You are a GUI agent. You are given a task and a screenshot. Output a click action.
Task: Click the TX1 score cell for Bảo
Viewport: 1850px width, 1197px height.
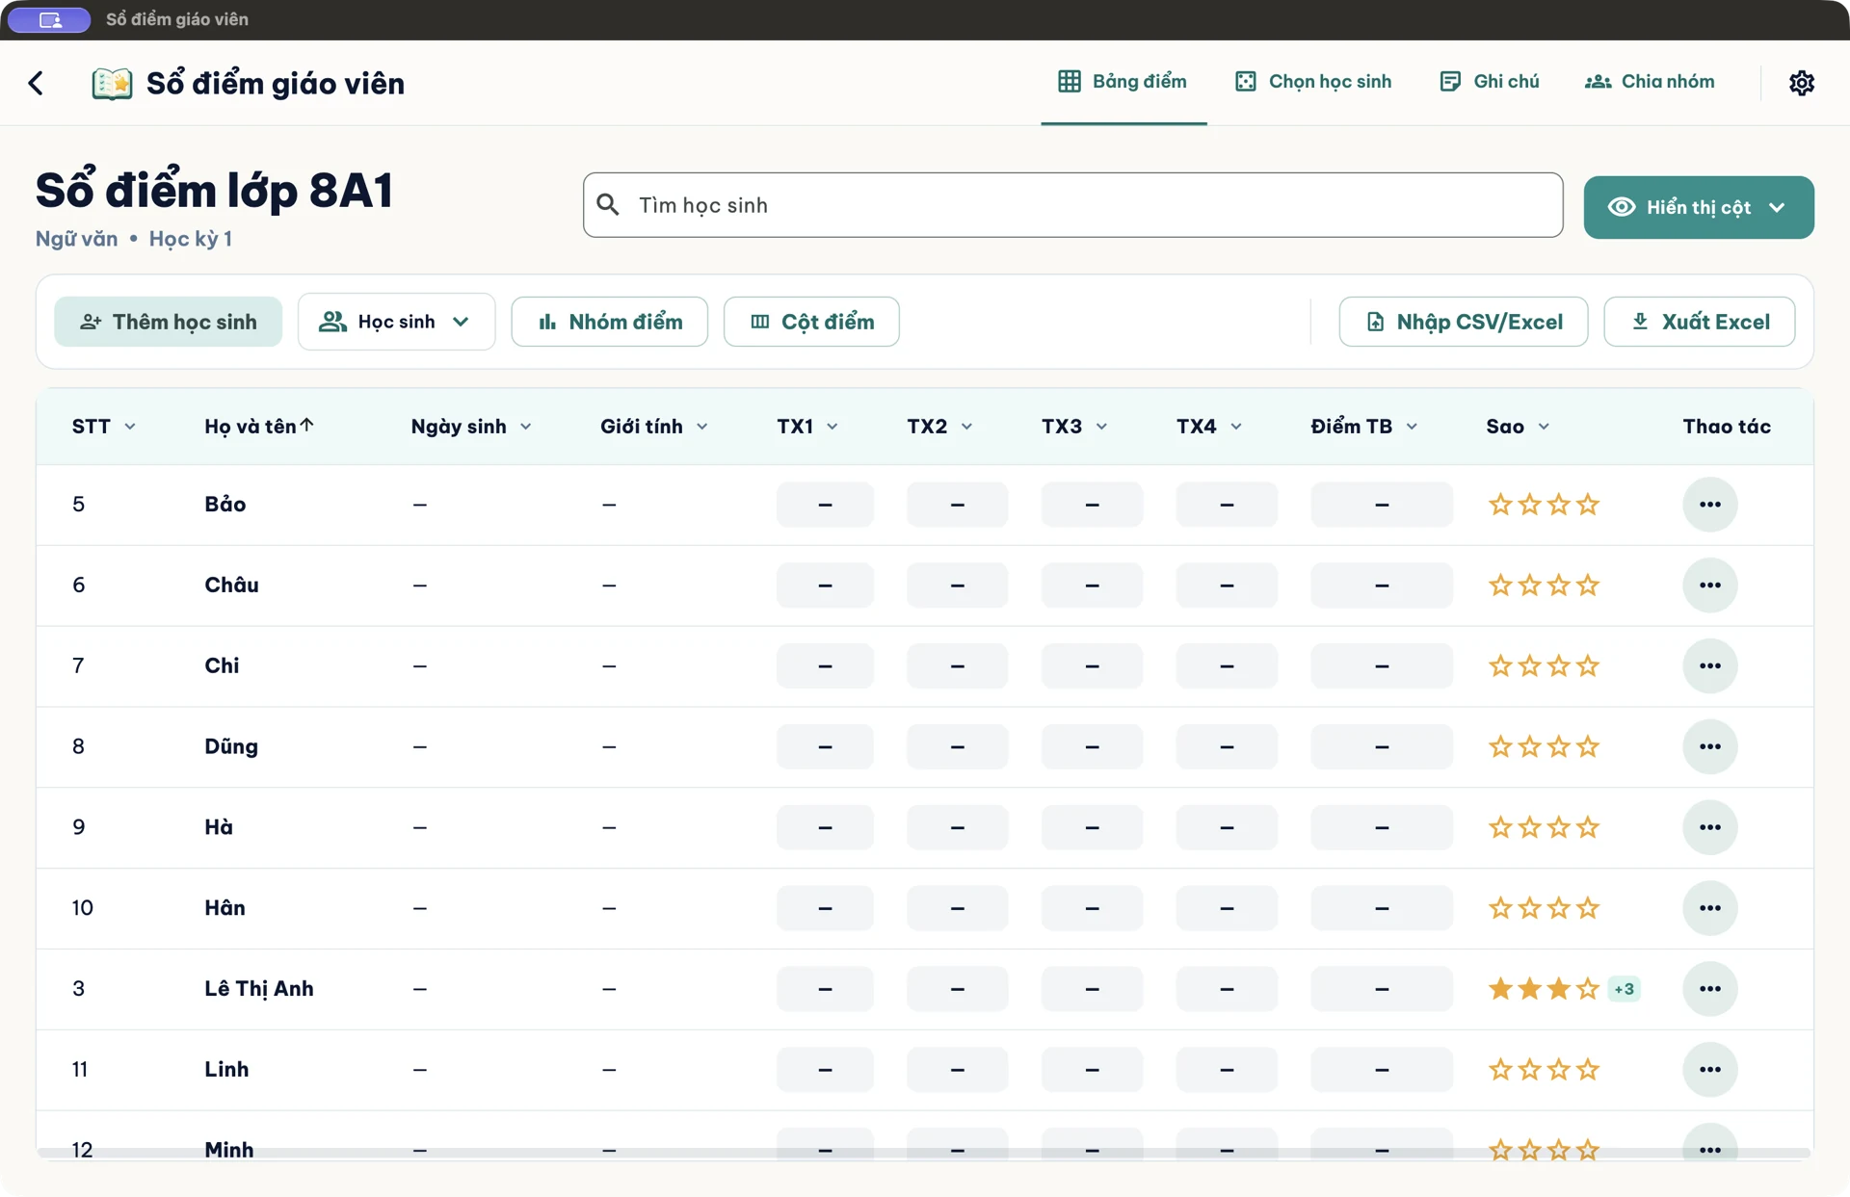(x=826, y=505)
